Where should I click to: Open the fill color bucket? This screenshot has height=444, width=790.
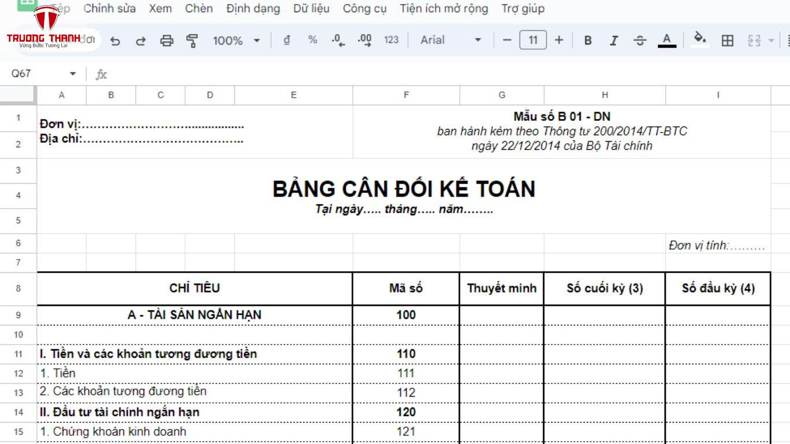tap(700, 40)
